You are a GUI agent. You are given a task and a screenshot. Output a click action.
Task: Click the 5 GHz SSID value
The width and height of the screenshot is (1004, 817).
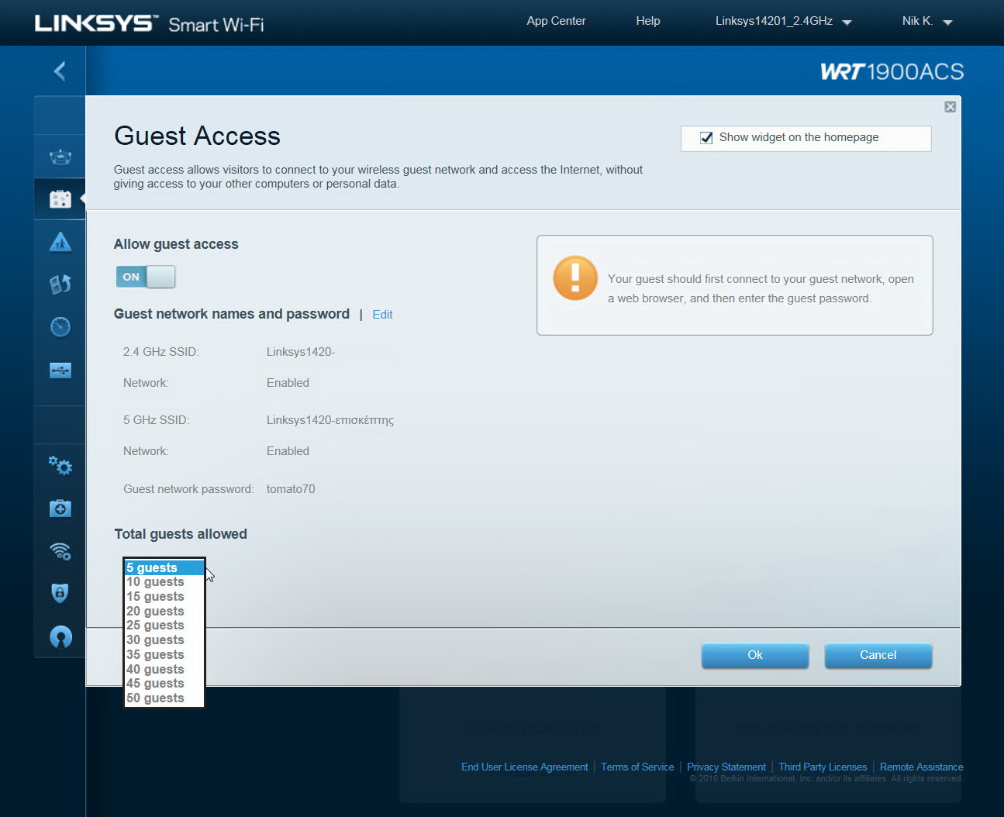[x=330, y=420]
